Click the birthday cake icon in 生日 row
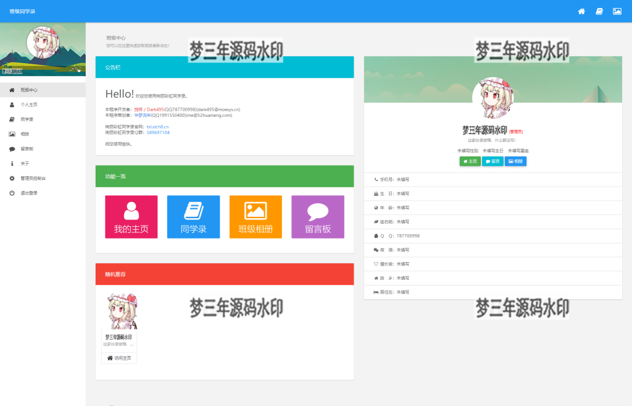Viewport: 632px width, 406px height. (376, 193)
